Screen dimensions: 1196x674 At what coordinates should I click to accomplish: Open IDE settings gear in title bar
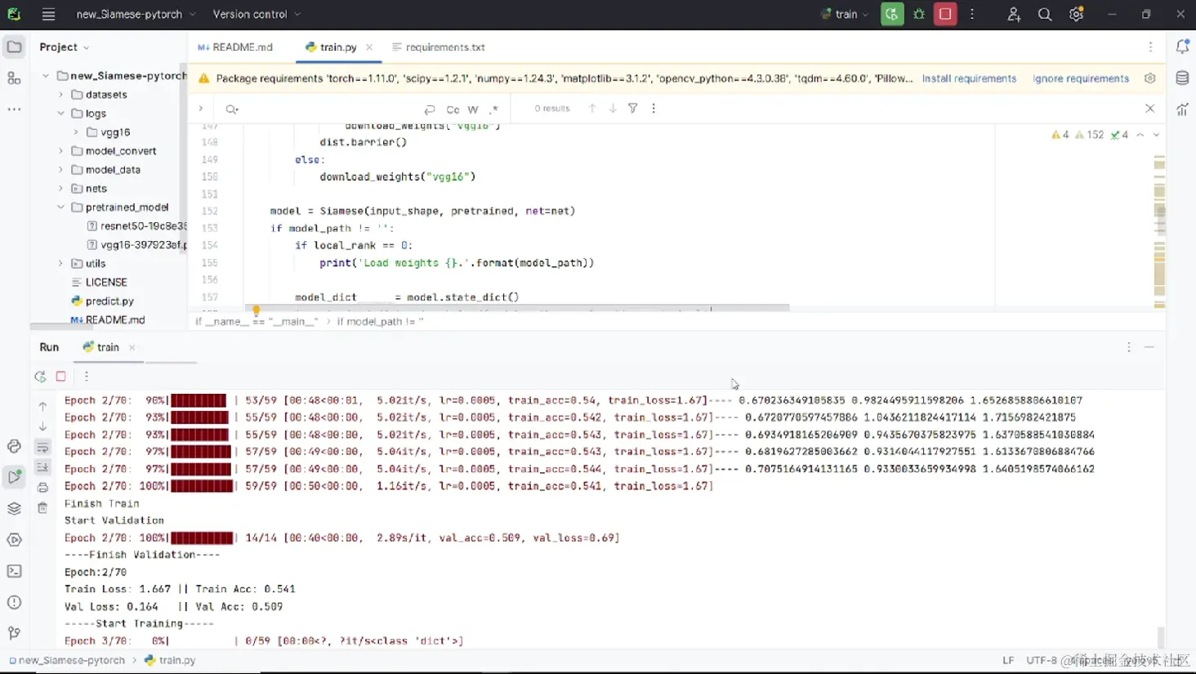click(1076, 14)
